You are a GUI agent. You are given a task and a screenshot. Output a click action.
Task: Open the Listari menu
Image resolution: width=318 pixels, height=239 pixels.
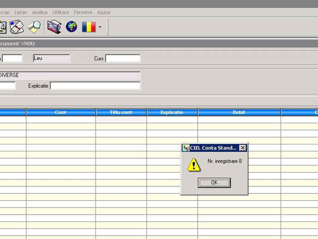[x=21, y=12]
